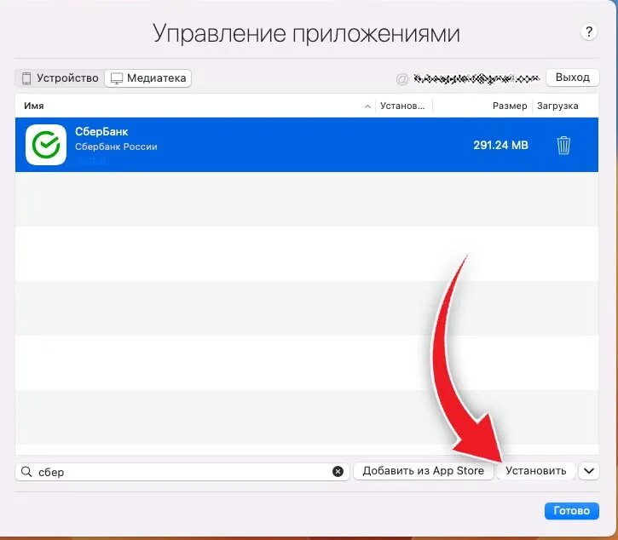Viewport: 618px width, 540px height.
Task: Click the @ account icon
Action: pos(402,79)
